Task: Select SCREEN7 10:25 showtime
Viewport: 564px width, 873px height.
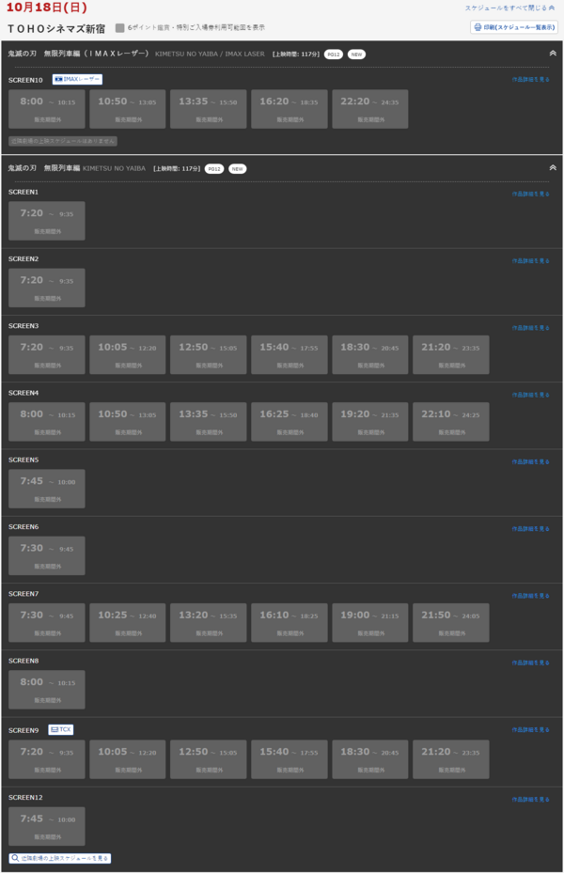Action: click(128, 623)
